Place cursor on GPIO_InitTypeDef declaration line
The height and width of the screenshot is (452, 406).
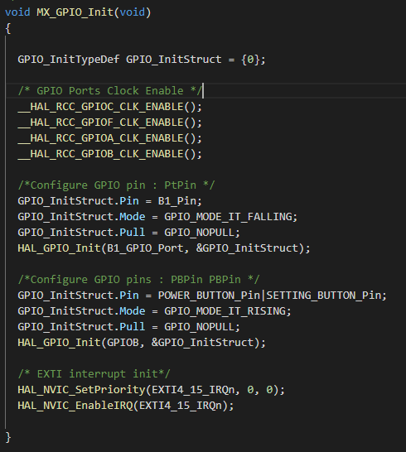pos(142,60)
